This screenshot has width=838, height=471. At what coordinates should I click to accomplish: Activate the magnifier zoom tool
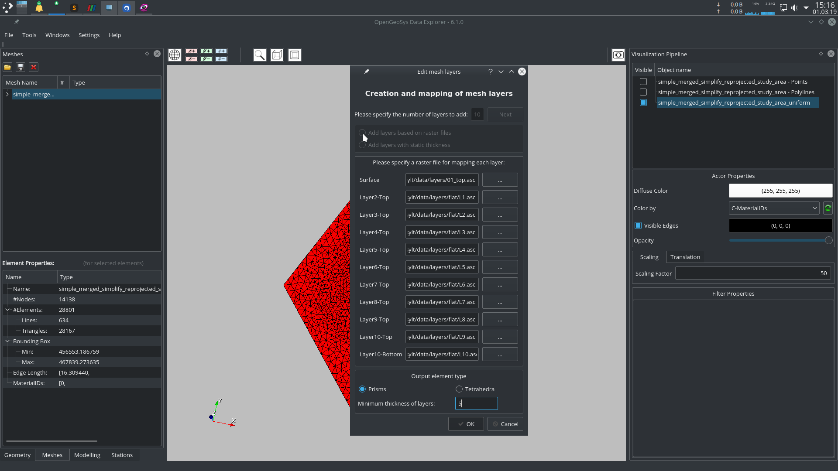click(260, 55)
